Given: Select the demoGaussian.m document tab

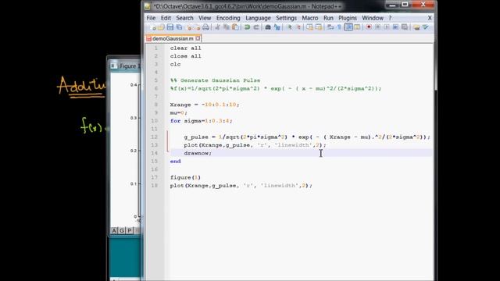Looking at the screenshot, I should pyautogui.click(x=173, y=38).
